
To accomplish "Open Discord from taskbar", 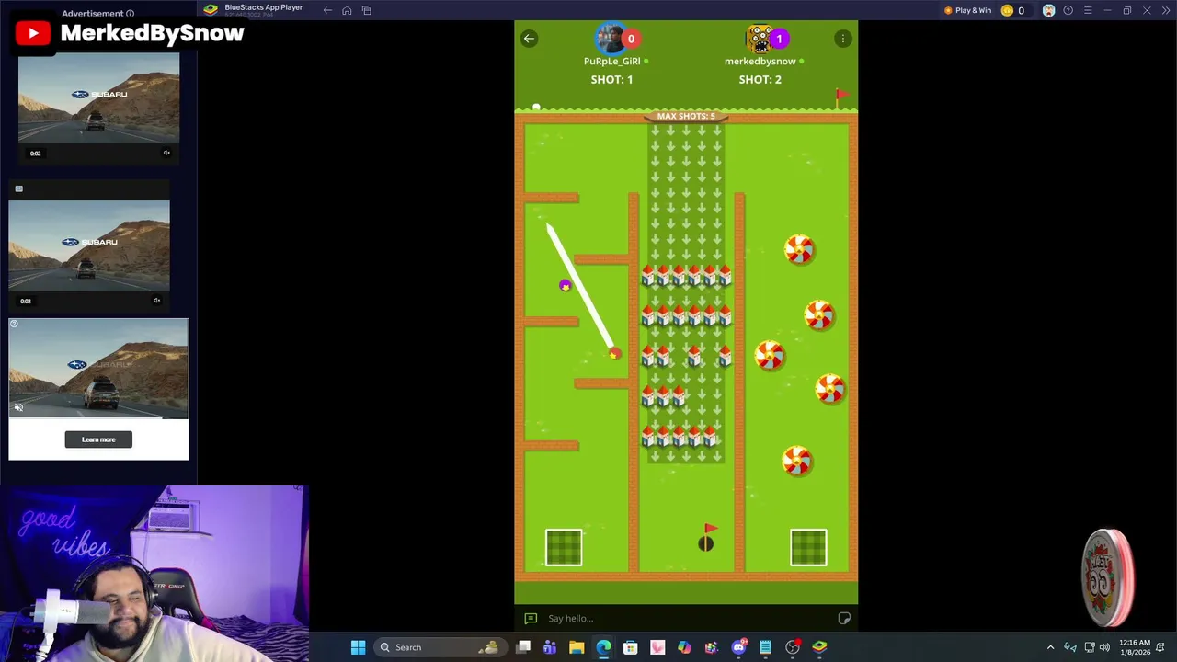I will [738, 647].
